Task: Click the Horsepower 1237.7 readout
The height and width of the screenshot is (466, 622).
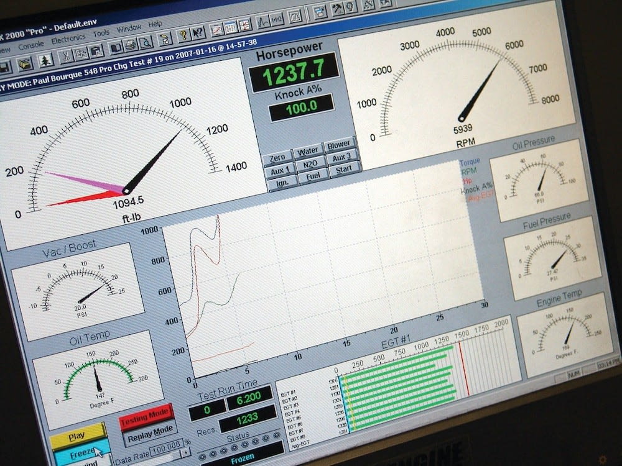Action: 294,72
